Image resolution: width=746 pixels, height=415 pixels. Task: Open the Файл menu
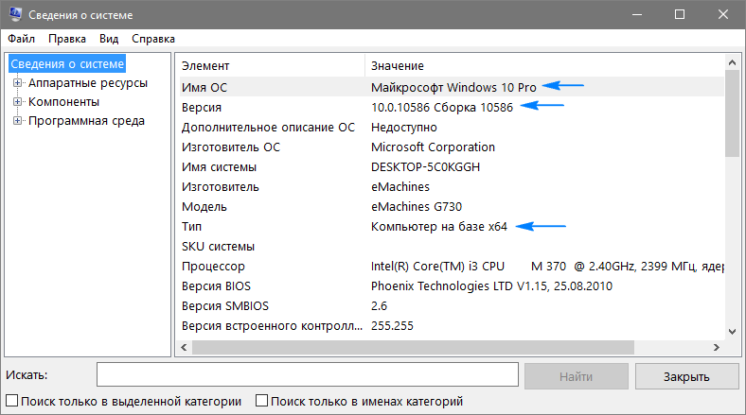click(21, 39)
